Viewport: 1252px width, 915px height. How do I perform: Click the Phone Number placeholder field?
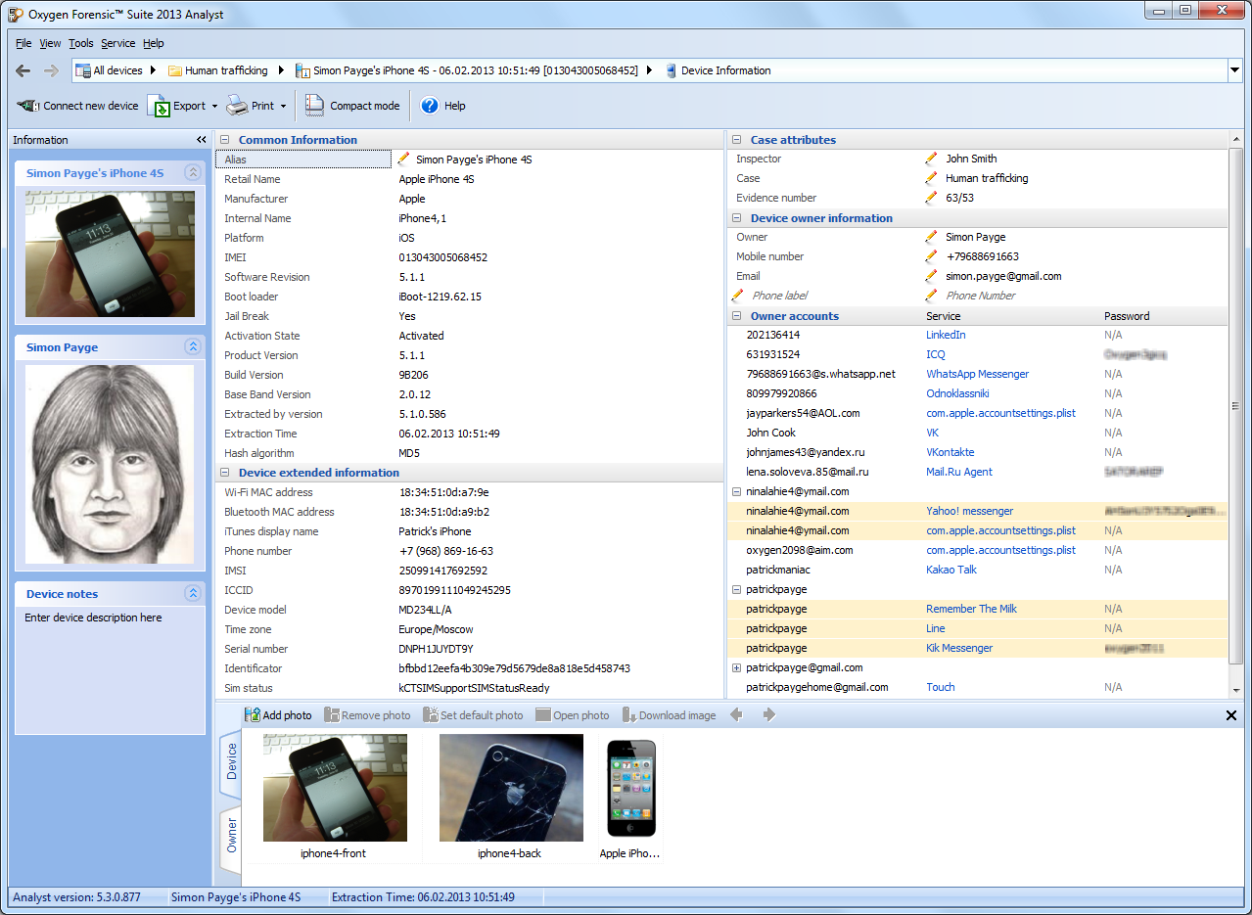(x=980, y=296)
